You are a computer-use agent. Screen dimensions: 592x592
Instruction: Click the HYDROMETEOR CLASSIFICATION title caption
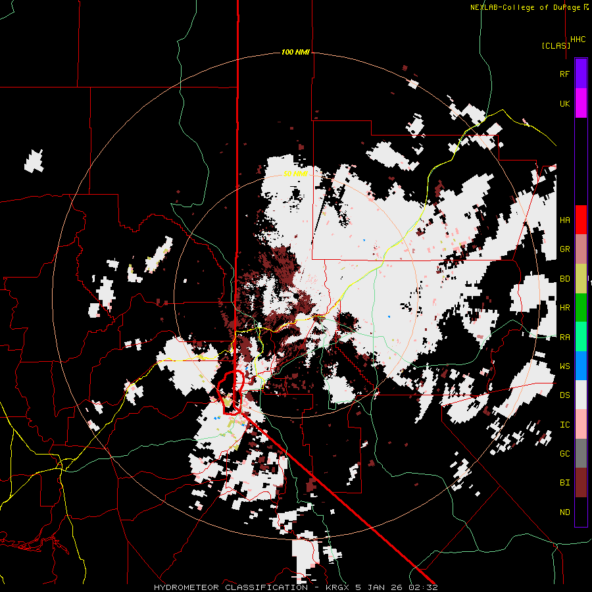[x=231, y=587]
